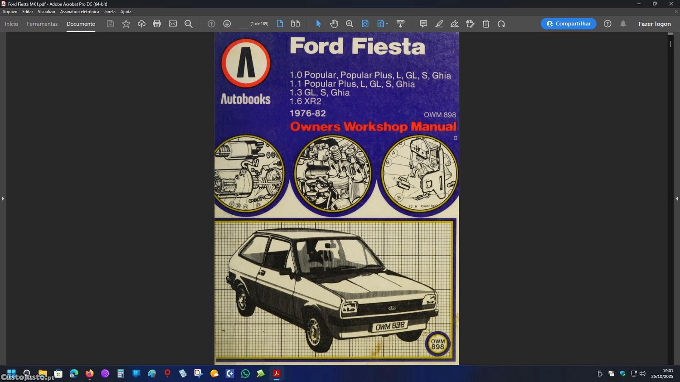
Task: Click the zoom in magnifier icon
Action: 350,24
